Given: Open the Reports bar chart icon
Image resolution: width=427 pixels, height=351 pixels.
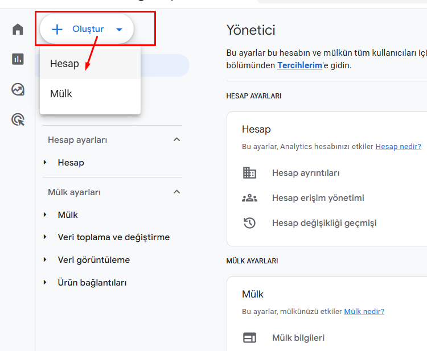Looking at the screenshot, I should 18,59.
